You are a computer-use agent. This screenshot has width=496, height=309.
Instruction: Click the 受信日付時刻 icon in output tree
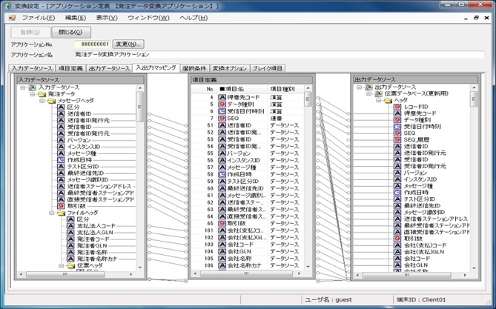(x=397, y=127)
